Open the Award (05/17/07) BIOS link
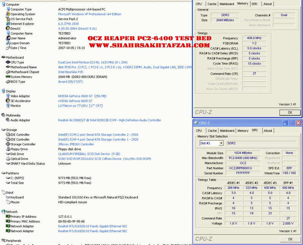Viewport: 303px width, 245px height. click(x=70, y=81)
